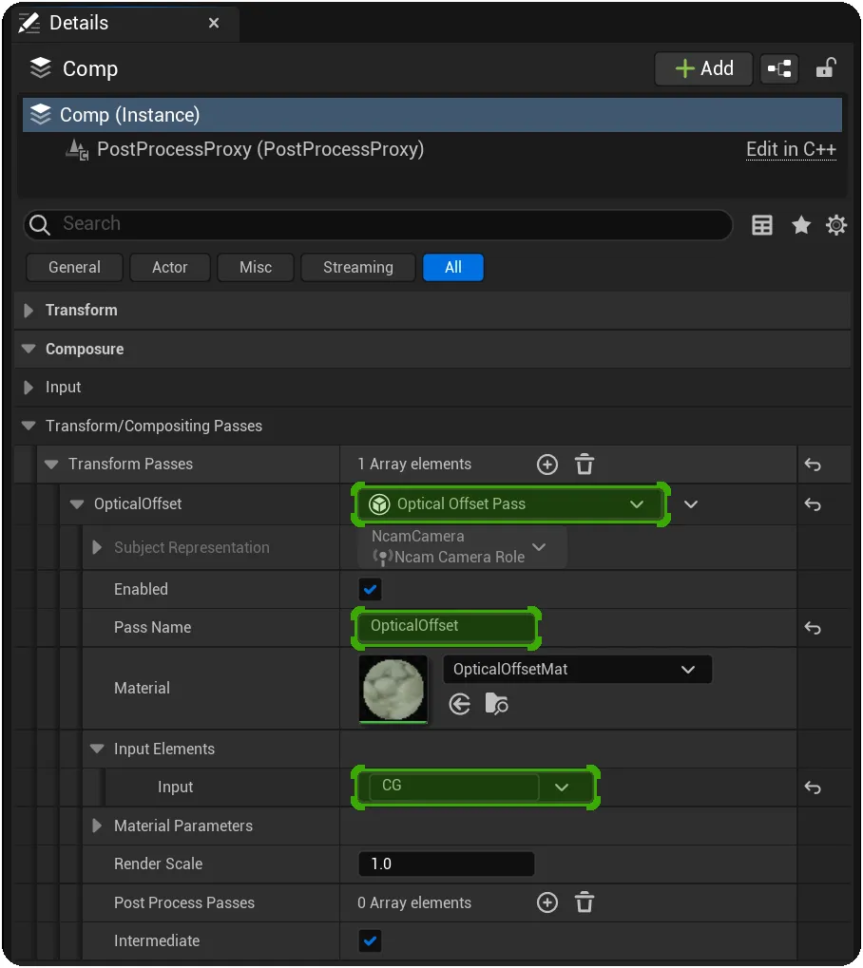863x968 pixels.
Task: Toggle the Intermediate checkbox
Action: point(370,941)
